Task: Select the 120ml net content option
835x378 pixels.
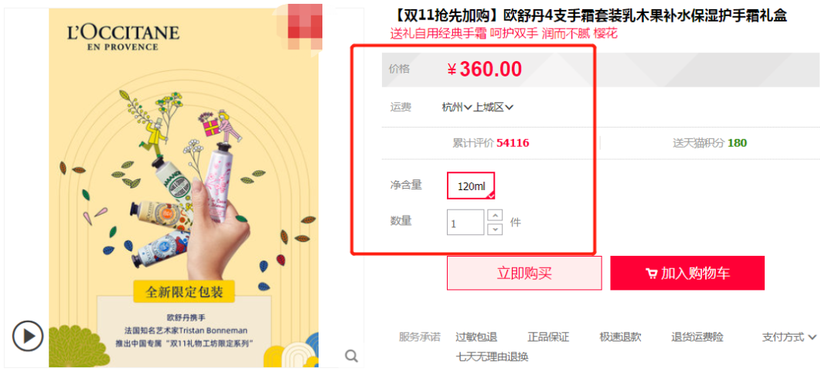Action: (472, 186)
